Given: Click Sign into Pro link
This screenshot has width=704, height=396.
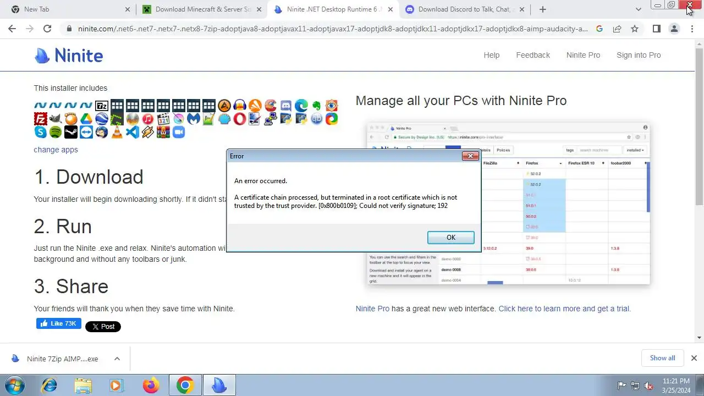Looking at the screenshot, I should click(639, 55).
